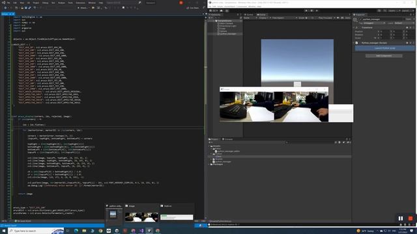Click the Visual Studio logo icon

(x=3, y=3)
